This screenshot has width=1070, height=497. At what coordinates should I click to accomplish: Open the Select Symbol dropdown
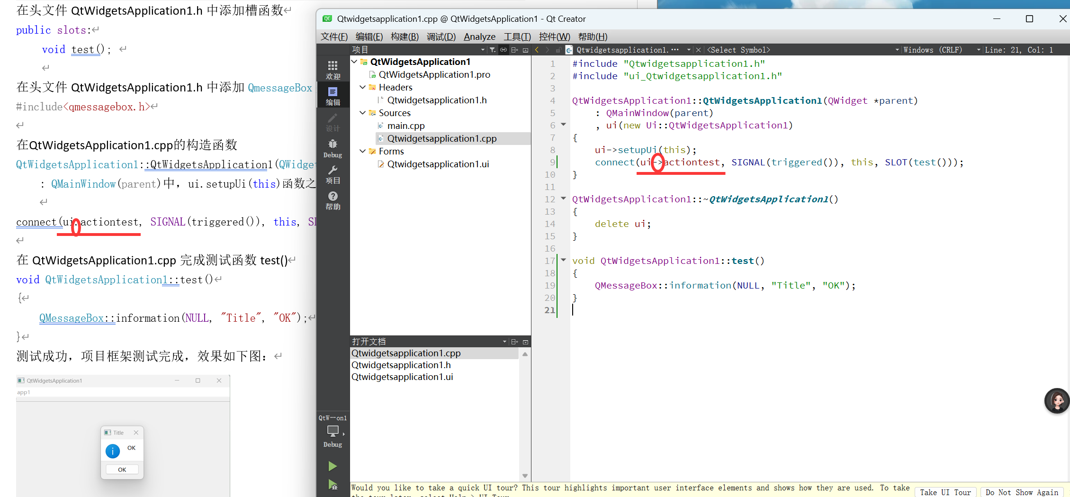897,50
